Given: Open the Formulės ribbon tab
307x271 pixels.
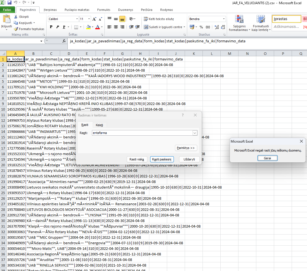Looking at the screenshot, I should [x=104, y=10].
